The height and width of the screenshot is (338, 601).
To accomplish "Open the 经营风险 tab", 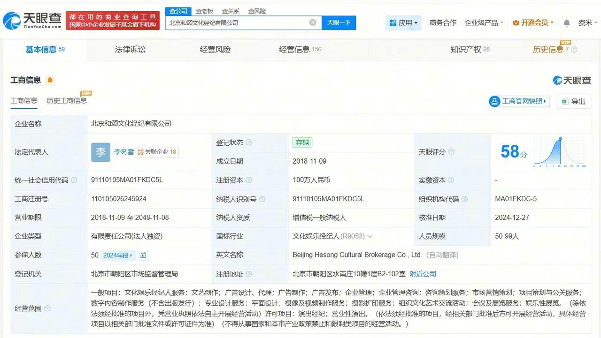I will coord(215,49).
